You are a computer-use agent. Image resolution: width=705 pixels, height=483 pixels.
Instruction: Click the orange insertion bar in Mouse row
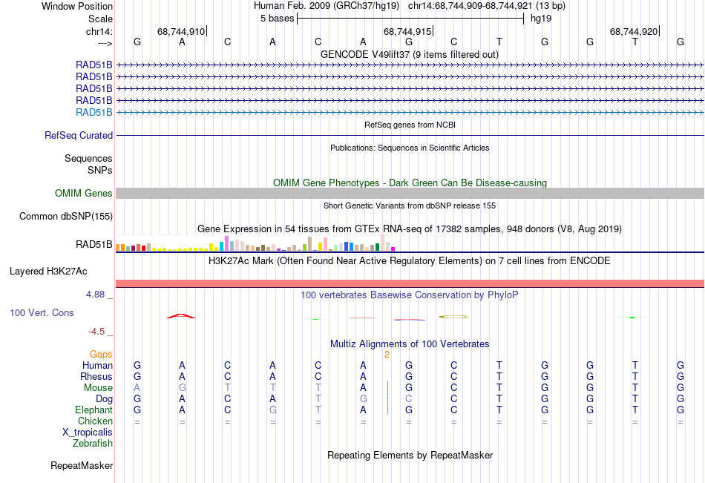tap(387, 387)
